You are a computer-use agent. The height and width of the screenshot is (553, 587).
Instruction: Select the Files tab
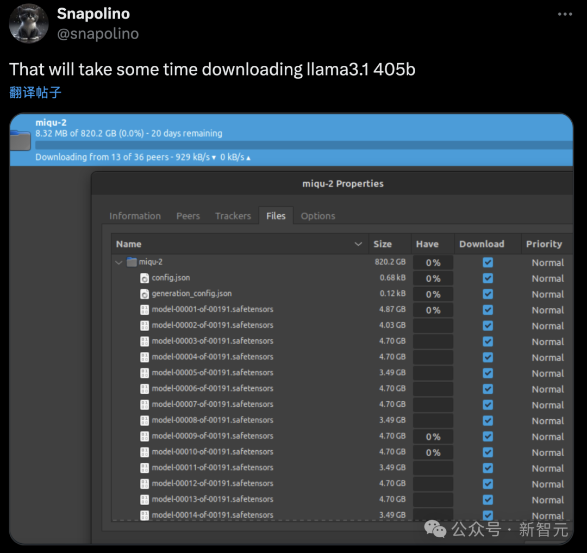tap(276, 216)
